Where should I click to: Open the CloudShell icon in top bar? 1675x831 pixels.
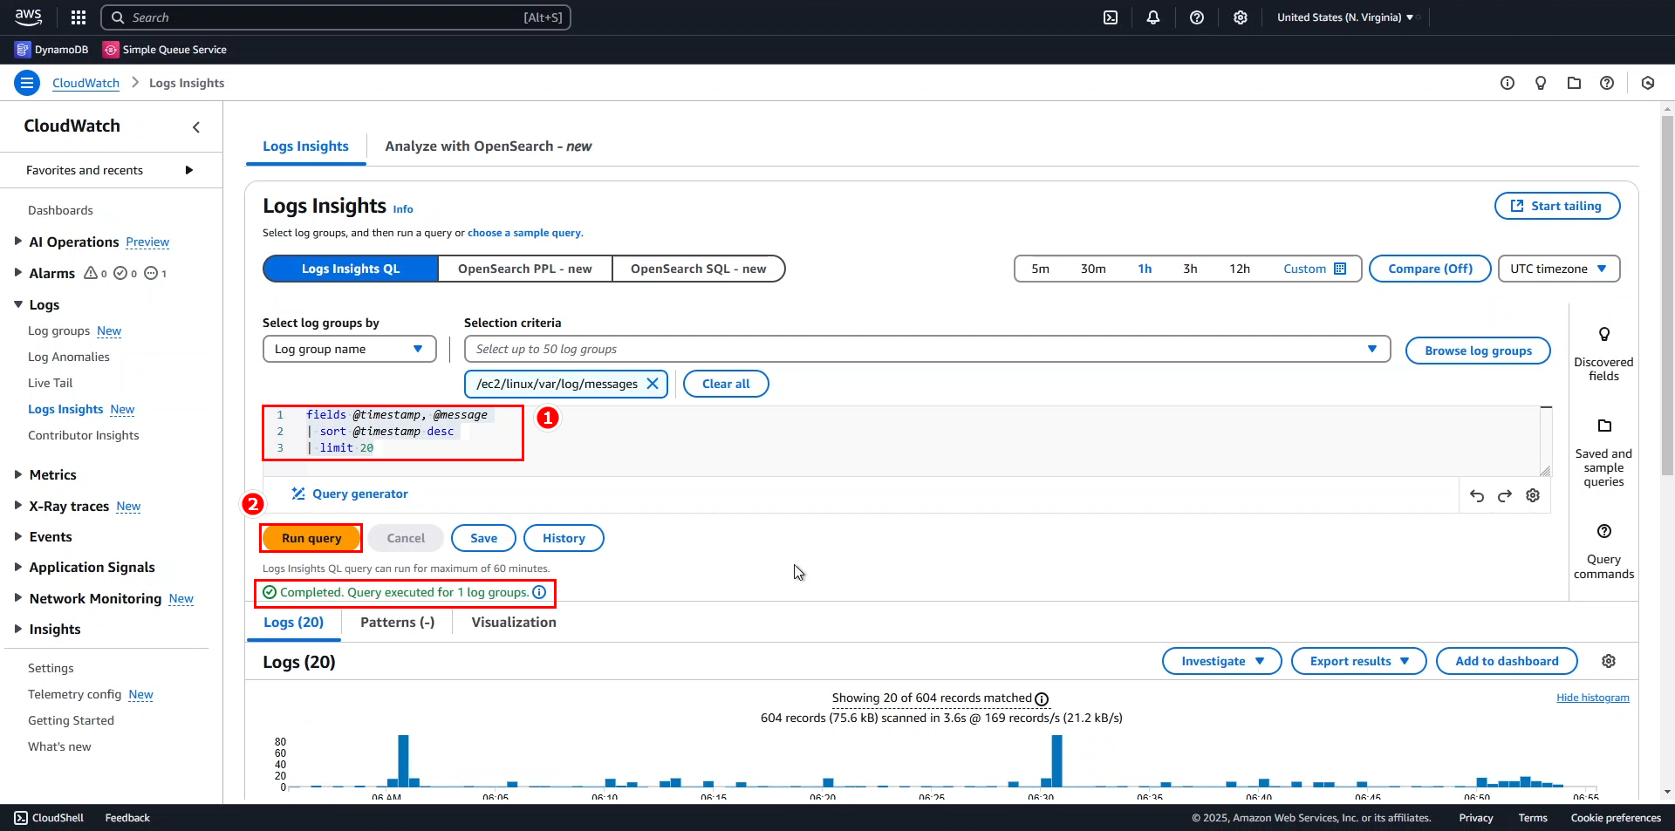(x=1111, y=17)
